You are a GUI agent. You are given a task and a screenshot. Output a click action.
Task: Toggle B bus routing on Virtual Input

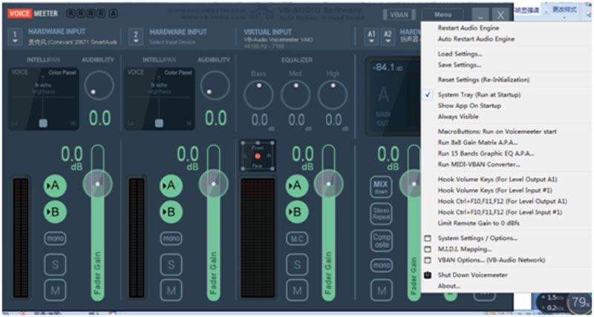(x=297, y=212)
